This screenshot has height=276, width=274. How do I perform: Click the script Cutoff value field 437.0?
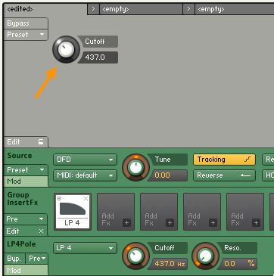coord(98,57)
